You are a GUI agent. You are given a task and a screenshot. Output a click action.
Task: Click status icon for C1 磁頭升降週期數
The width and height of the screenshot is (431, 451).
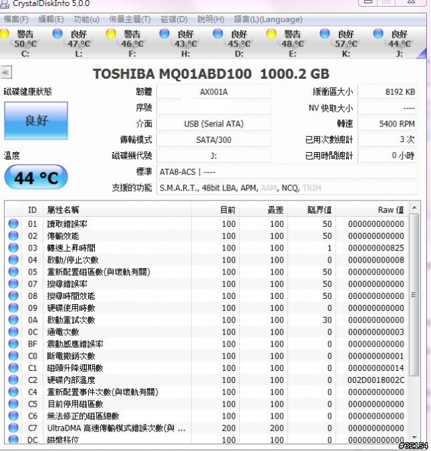tap(13, 368)
